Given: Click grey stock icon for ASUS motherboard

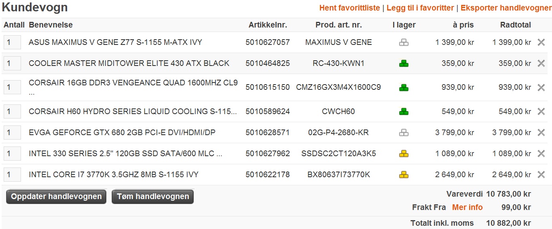Looking at the screenshot, I should coord(404,42).
